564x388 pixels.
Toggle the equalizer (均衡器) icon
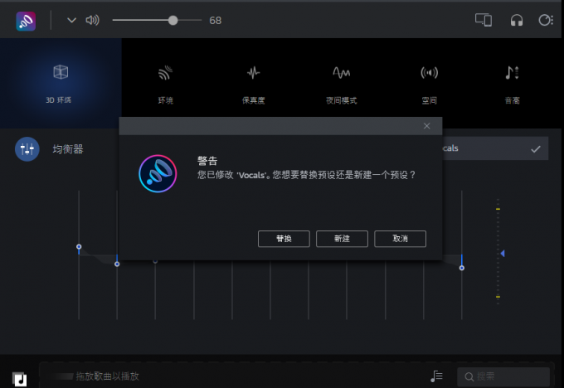(27, 149)
